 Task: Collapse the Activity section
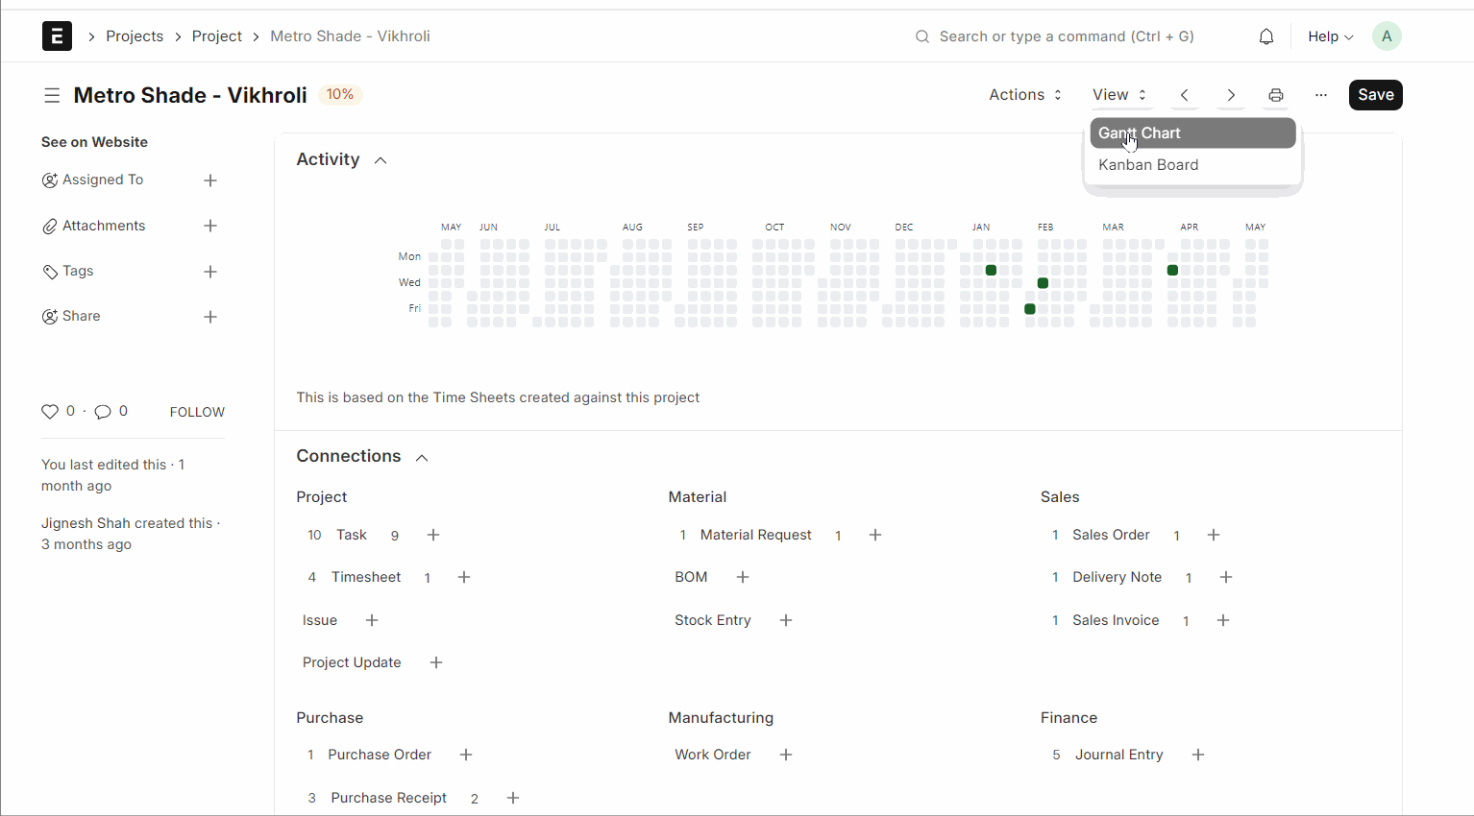(381, 160)
